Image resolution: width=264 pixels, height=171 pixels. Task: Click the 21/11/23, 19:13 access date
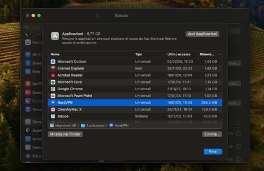tap(179, 89)
